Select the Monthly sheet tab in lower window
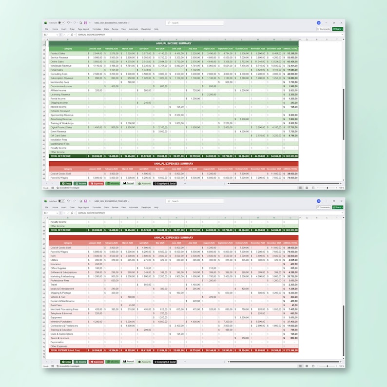The image size is (387, 387). tap(113, 362)
